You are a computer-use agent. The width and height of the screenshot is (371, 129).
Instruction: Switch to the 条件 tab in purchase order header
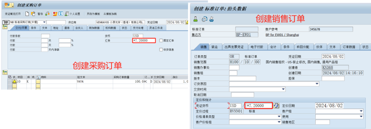(34, 28)
